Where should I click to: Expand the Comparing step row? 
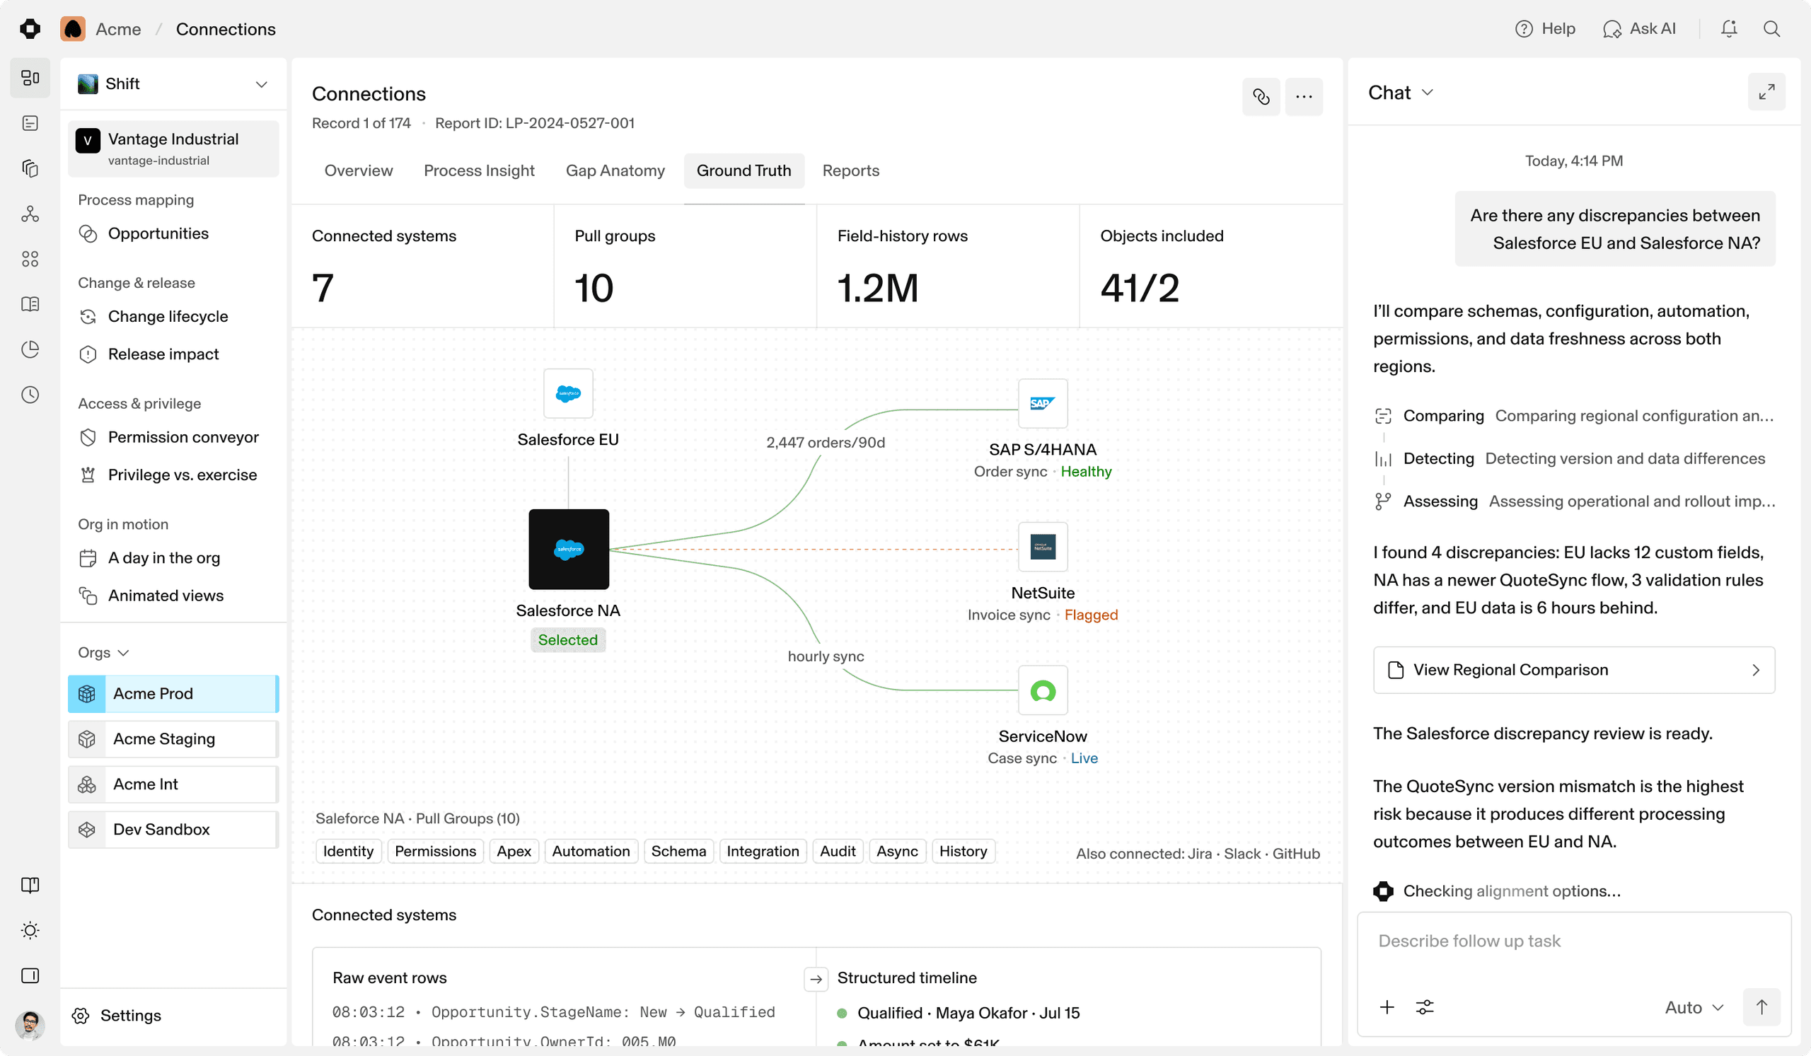1574,416
